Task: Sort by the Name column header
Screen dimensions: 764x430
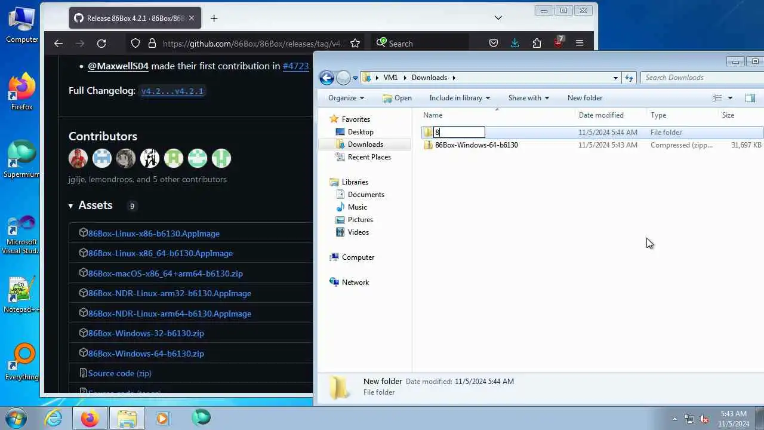Action: pos(498,115)
